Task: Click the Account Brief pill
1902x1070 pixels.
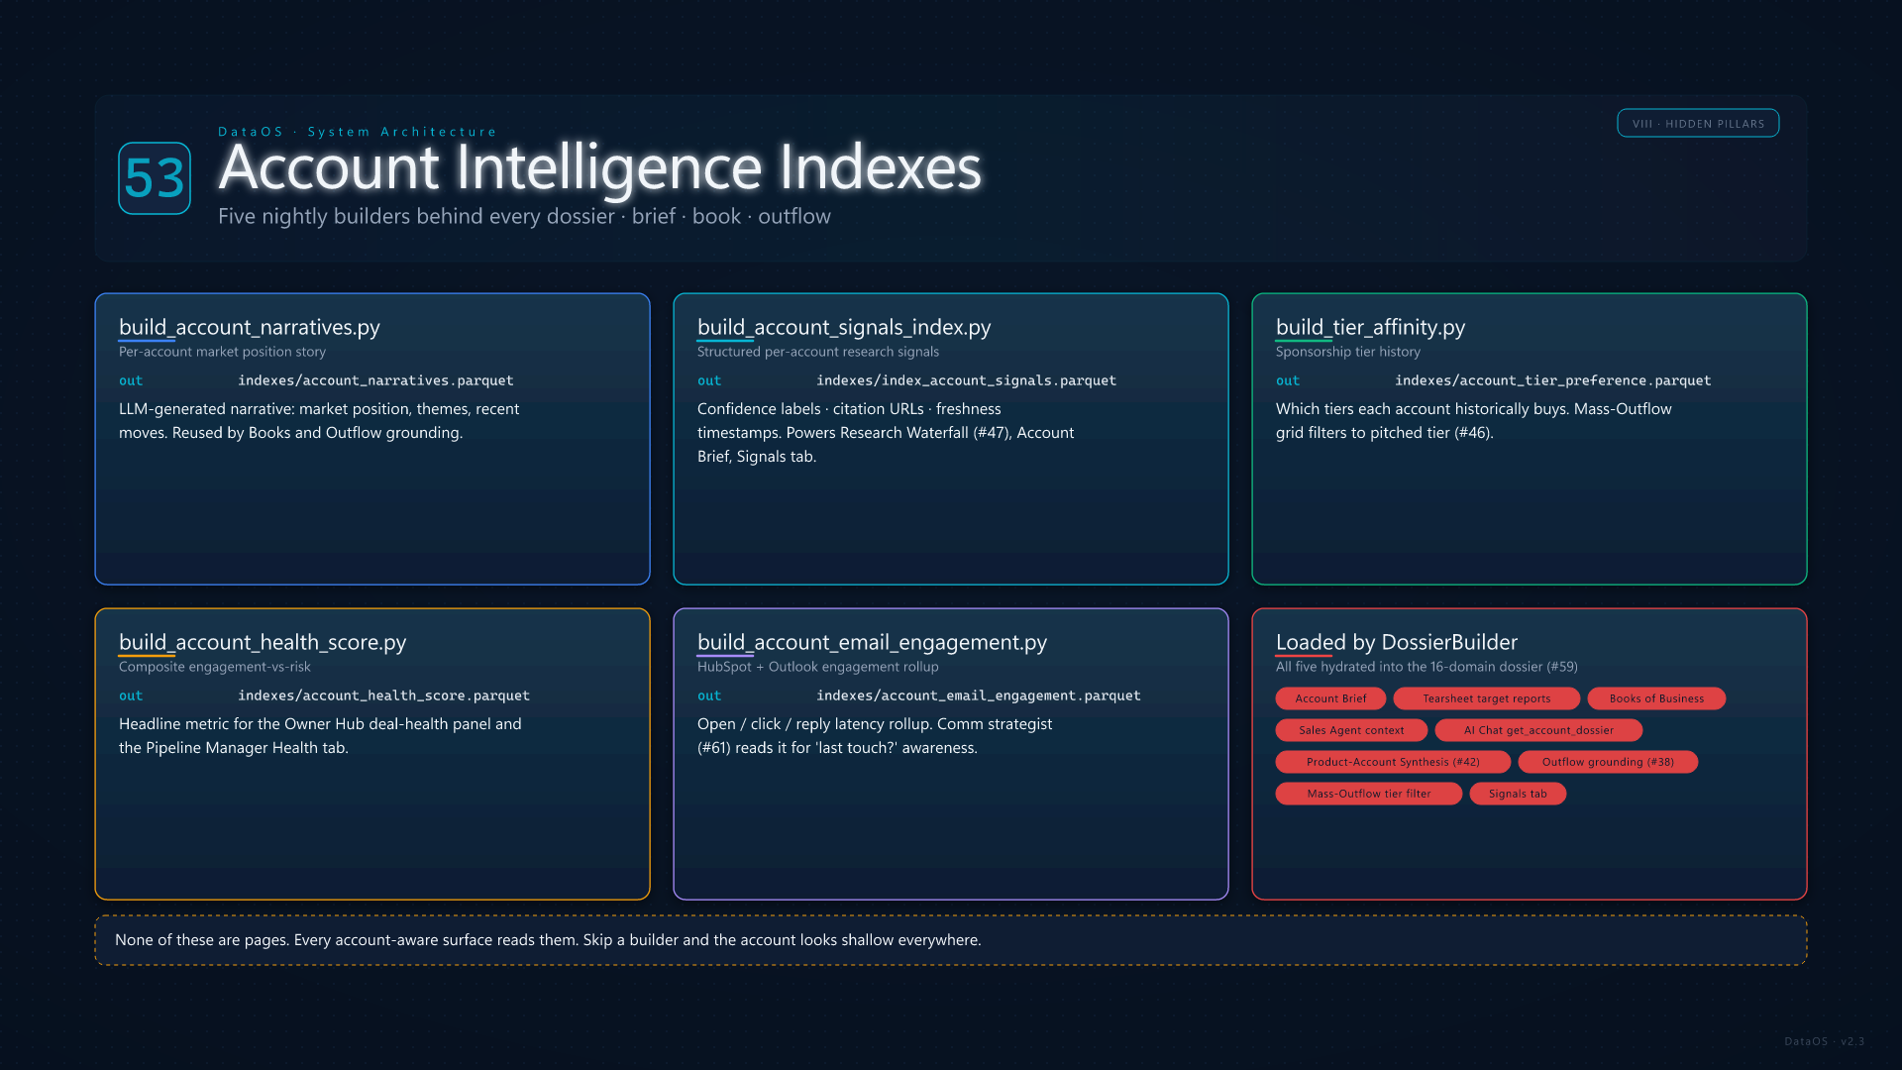Action: [x=1330, y=698]
